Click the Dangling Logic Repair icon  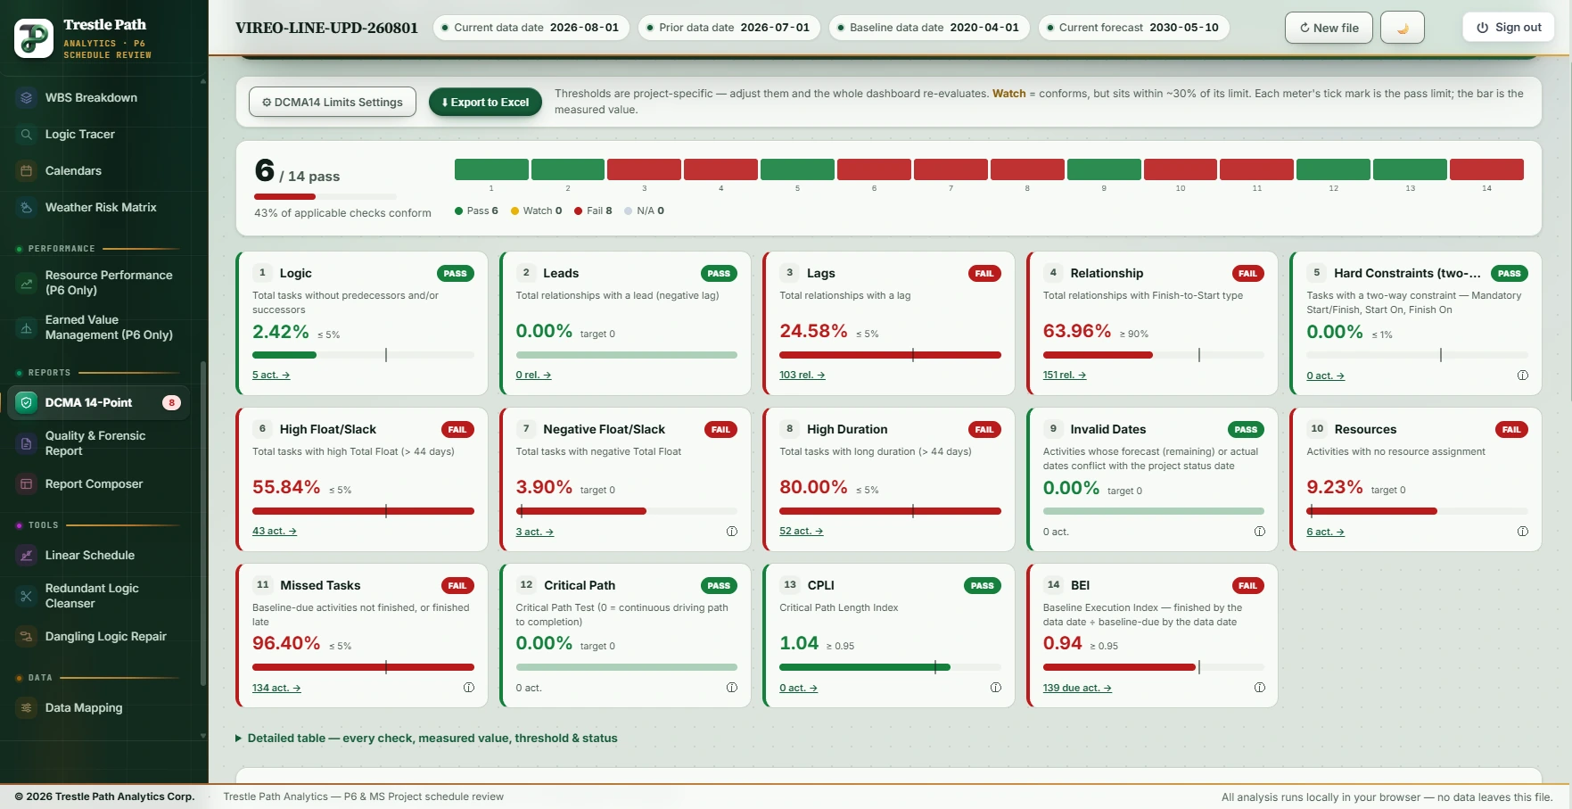click(27, 637)
